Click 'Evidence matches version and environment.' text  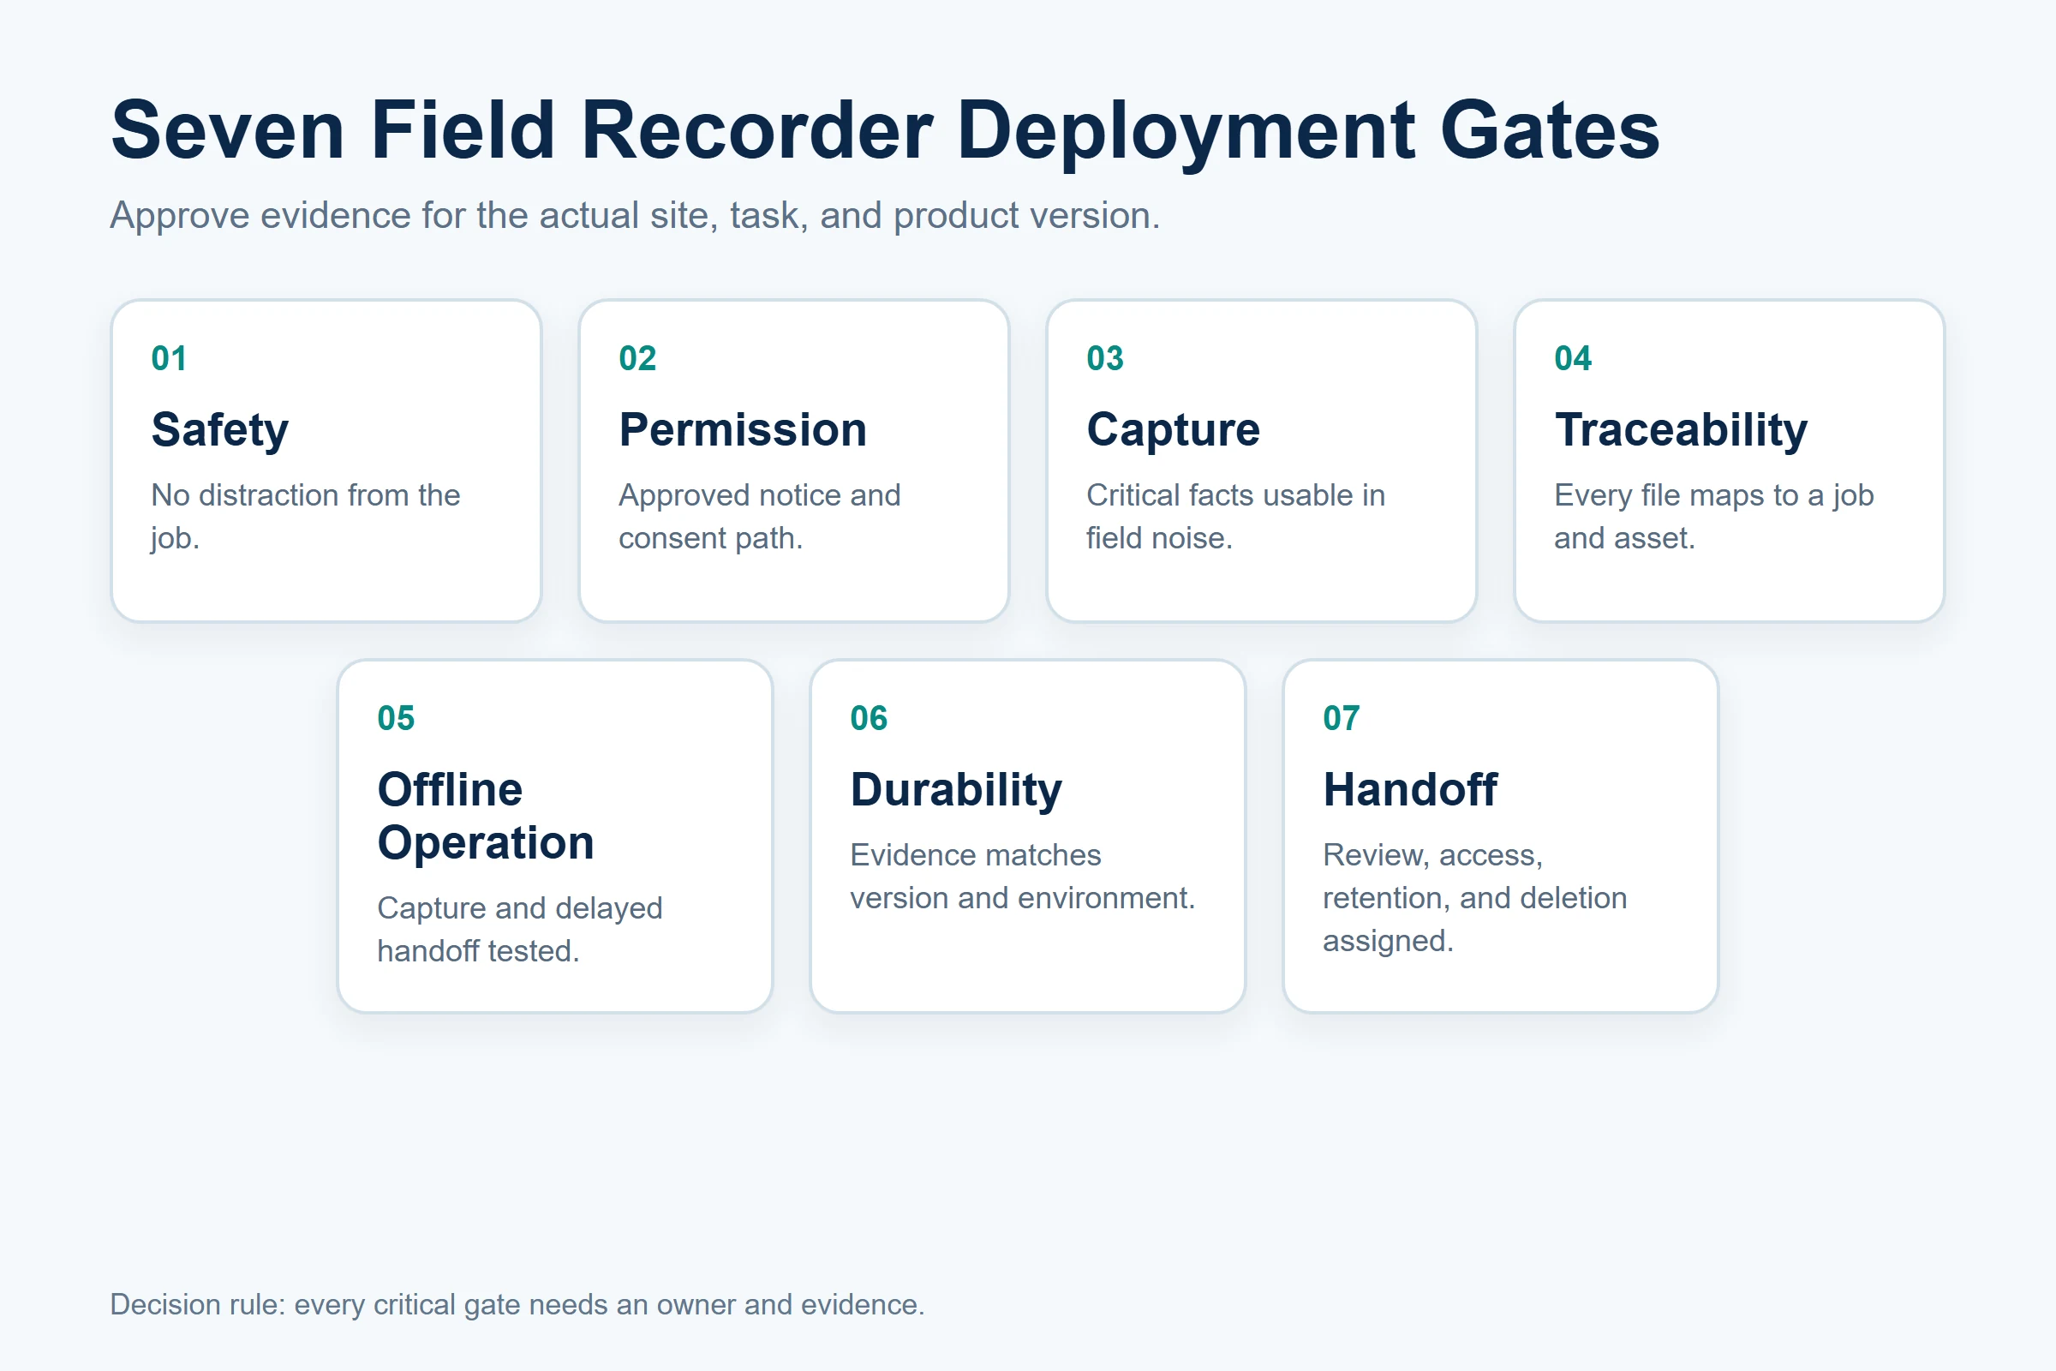(x=1022, y=876)
